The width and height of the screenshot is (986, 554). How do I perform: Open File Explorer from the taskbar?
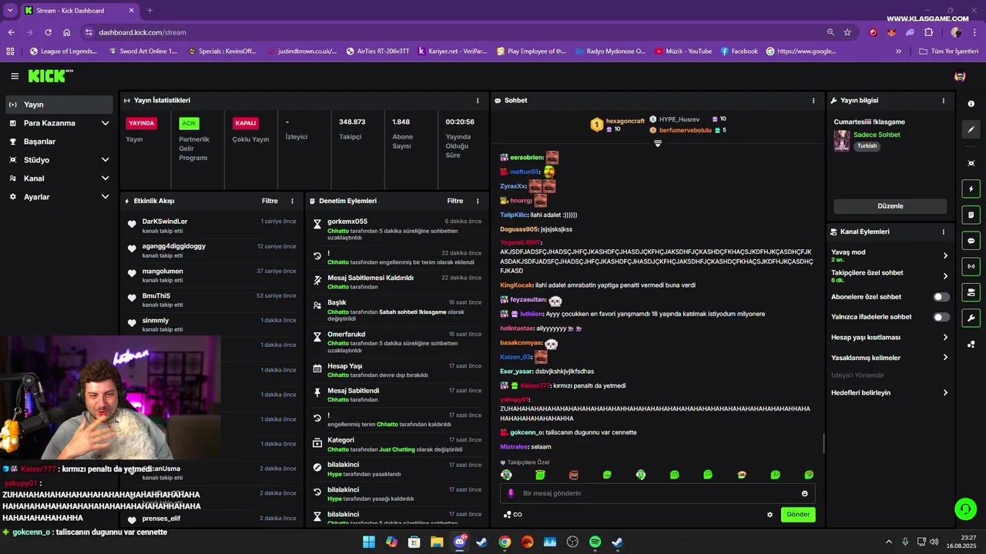[437, 542]
